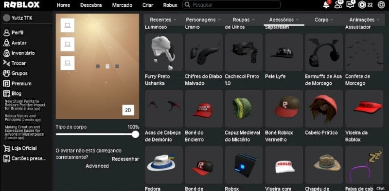Select Capuz Medieval do Mistério item
The height and width of the screenshot is (191, 389).
click(244, 109)
